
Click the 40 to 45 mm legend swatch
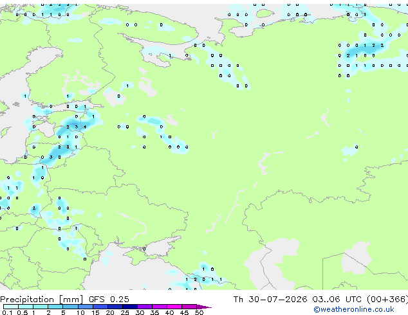coord(174,307)
